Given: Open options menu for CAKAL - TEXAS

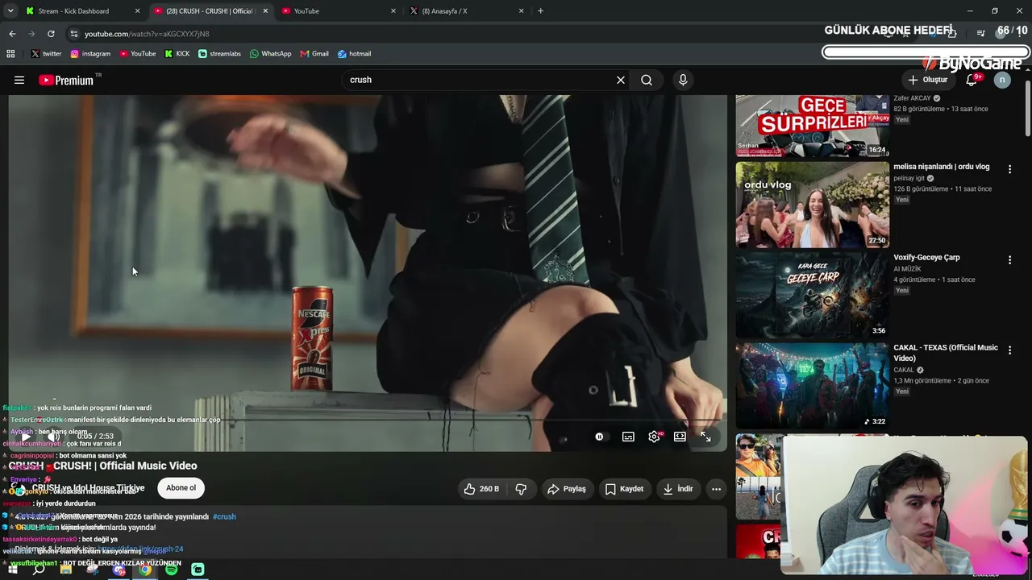Looking at the screenshot, I should (x=1009, y=350).
